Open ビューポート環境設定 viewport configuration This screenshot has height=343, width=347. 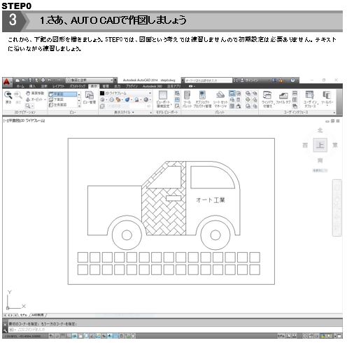click(x=163, y=99)
